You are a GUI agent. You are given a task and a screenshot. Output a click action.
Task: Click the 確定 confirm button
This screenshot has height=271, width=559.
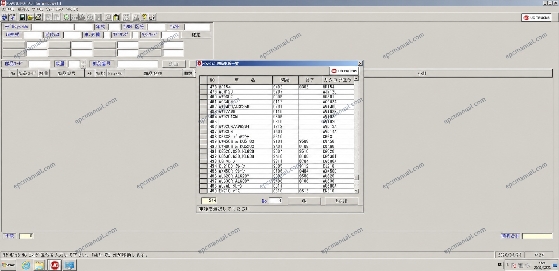pos(196,35)
